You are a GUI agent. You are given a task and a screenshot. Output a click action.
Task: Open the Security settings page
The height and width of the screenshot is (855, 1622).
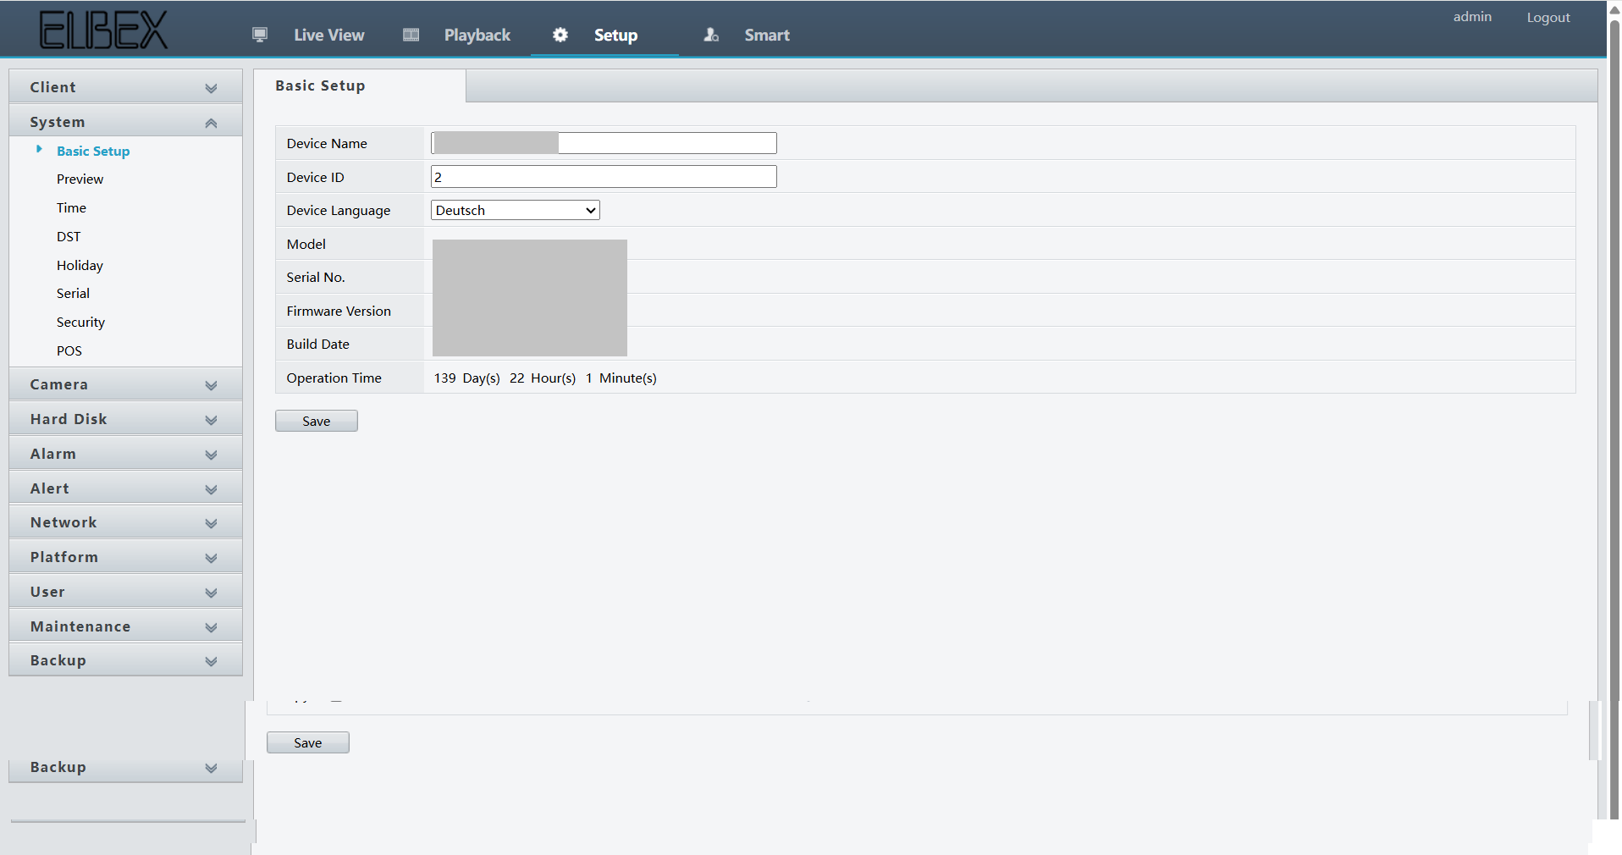pyautogui.click(x=80, y=322)
